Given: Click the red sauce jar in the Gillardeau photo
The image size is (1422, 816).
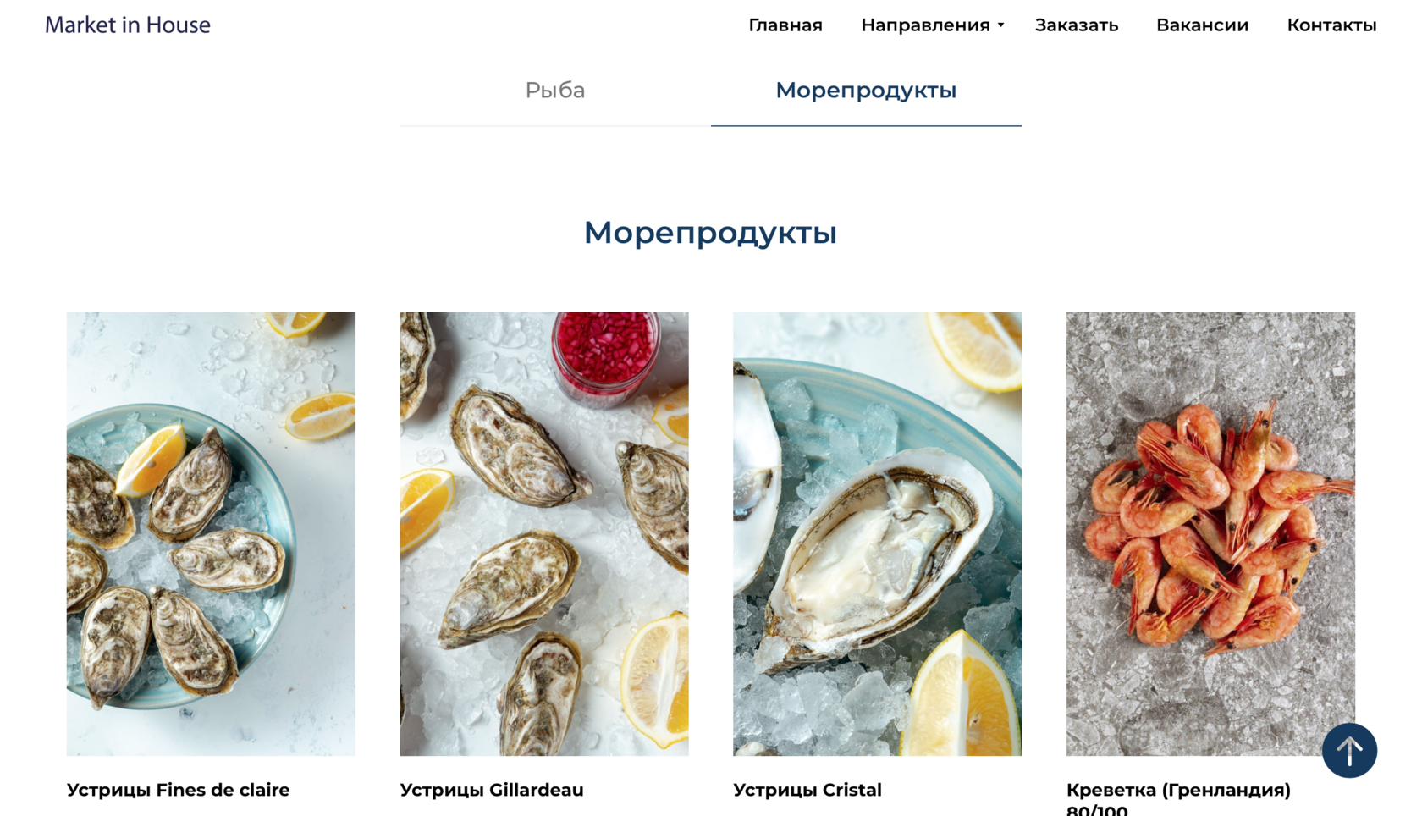Looking at the screenshot, I should tap(605, 356).
